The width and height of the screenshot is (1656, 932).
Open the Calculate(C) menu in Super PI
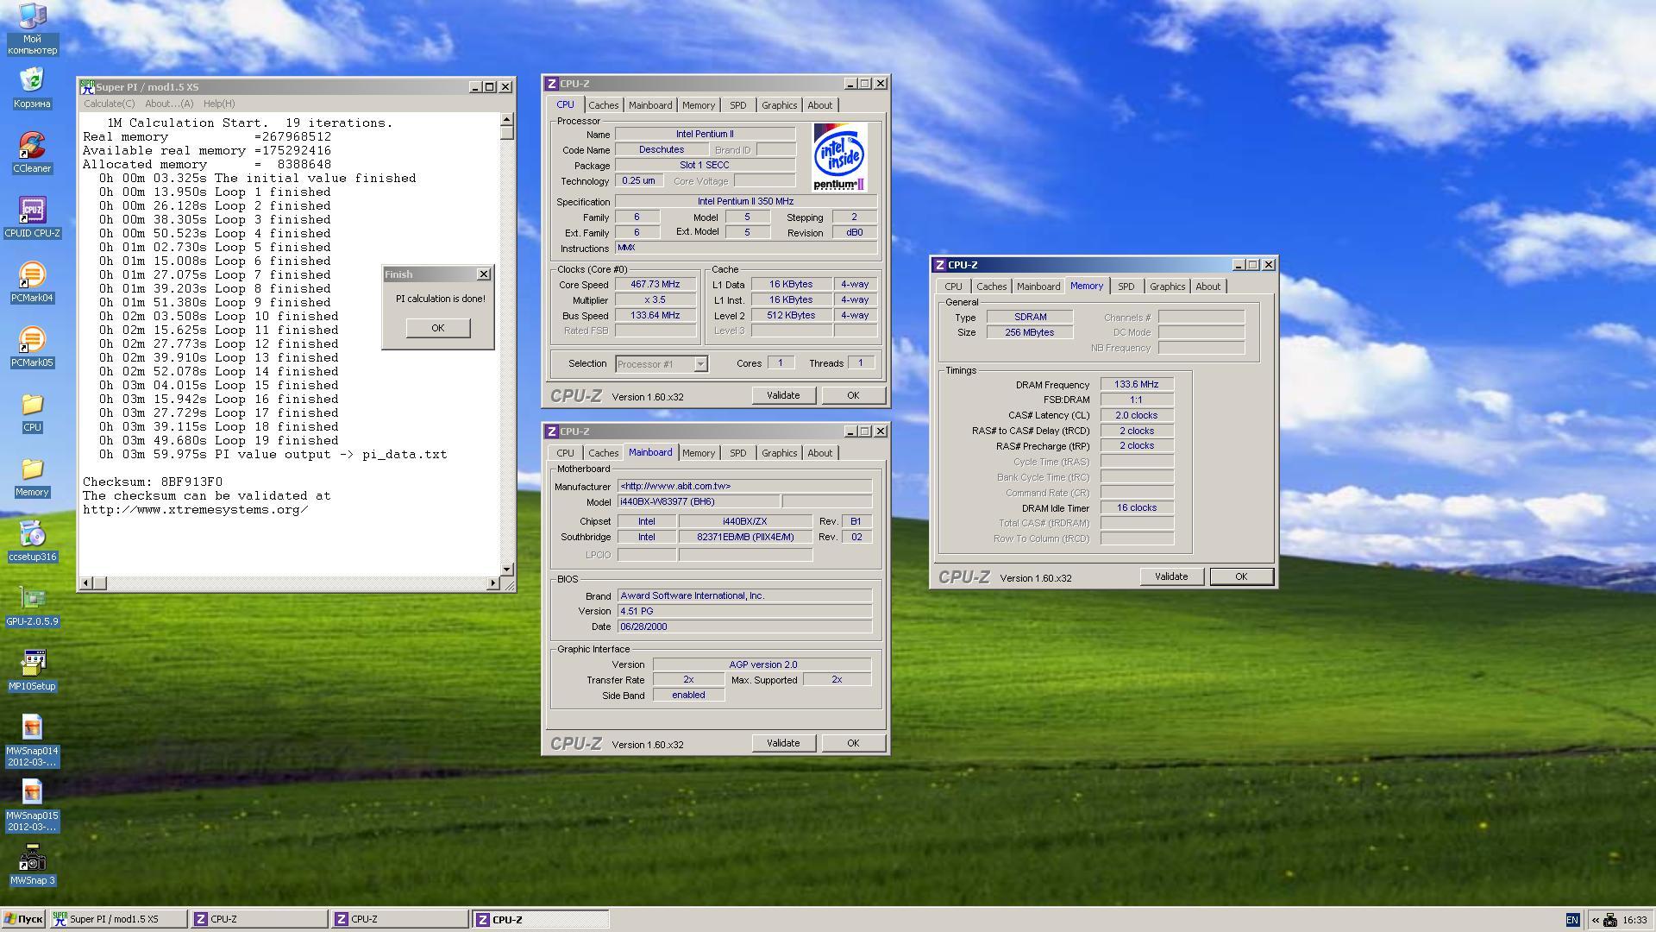tap(109, 104)
